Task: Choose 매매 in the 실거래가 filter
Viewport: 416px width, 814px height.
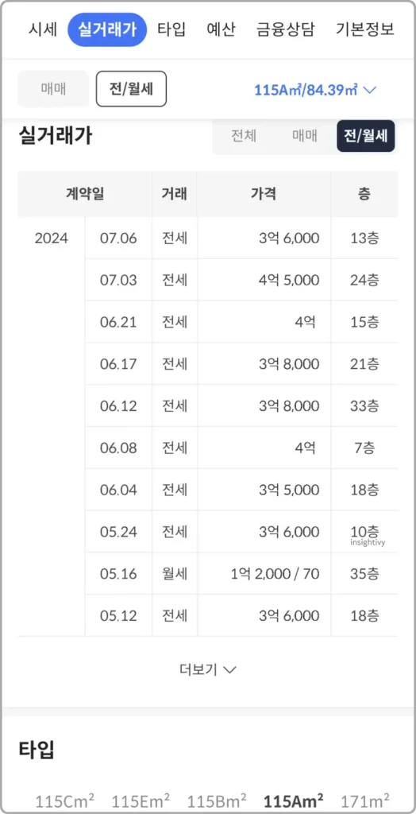Action: (305, 137)
